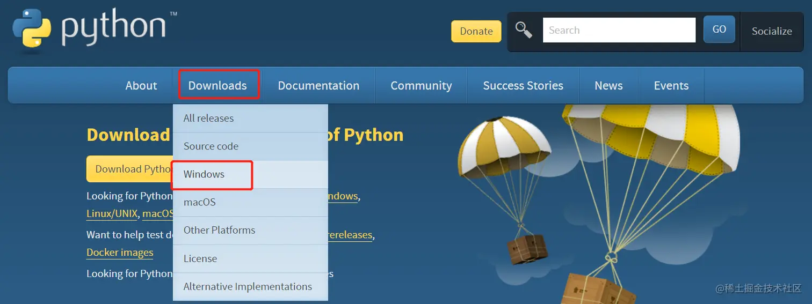Screen dimensions: 812x304
Task: Follow the Docker images link
Action: tap(120, 253)
